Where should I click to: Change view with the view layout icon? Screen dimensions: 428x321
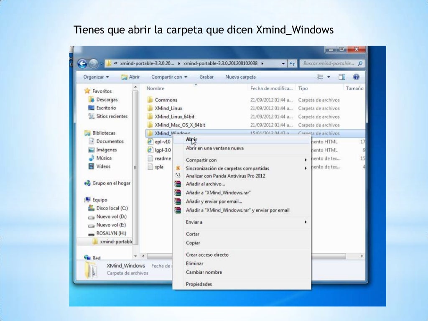pyautogui.click(x=320, y=77)
